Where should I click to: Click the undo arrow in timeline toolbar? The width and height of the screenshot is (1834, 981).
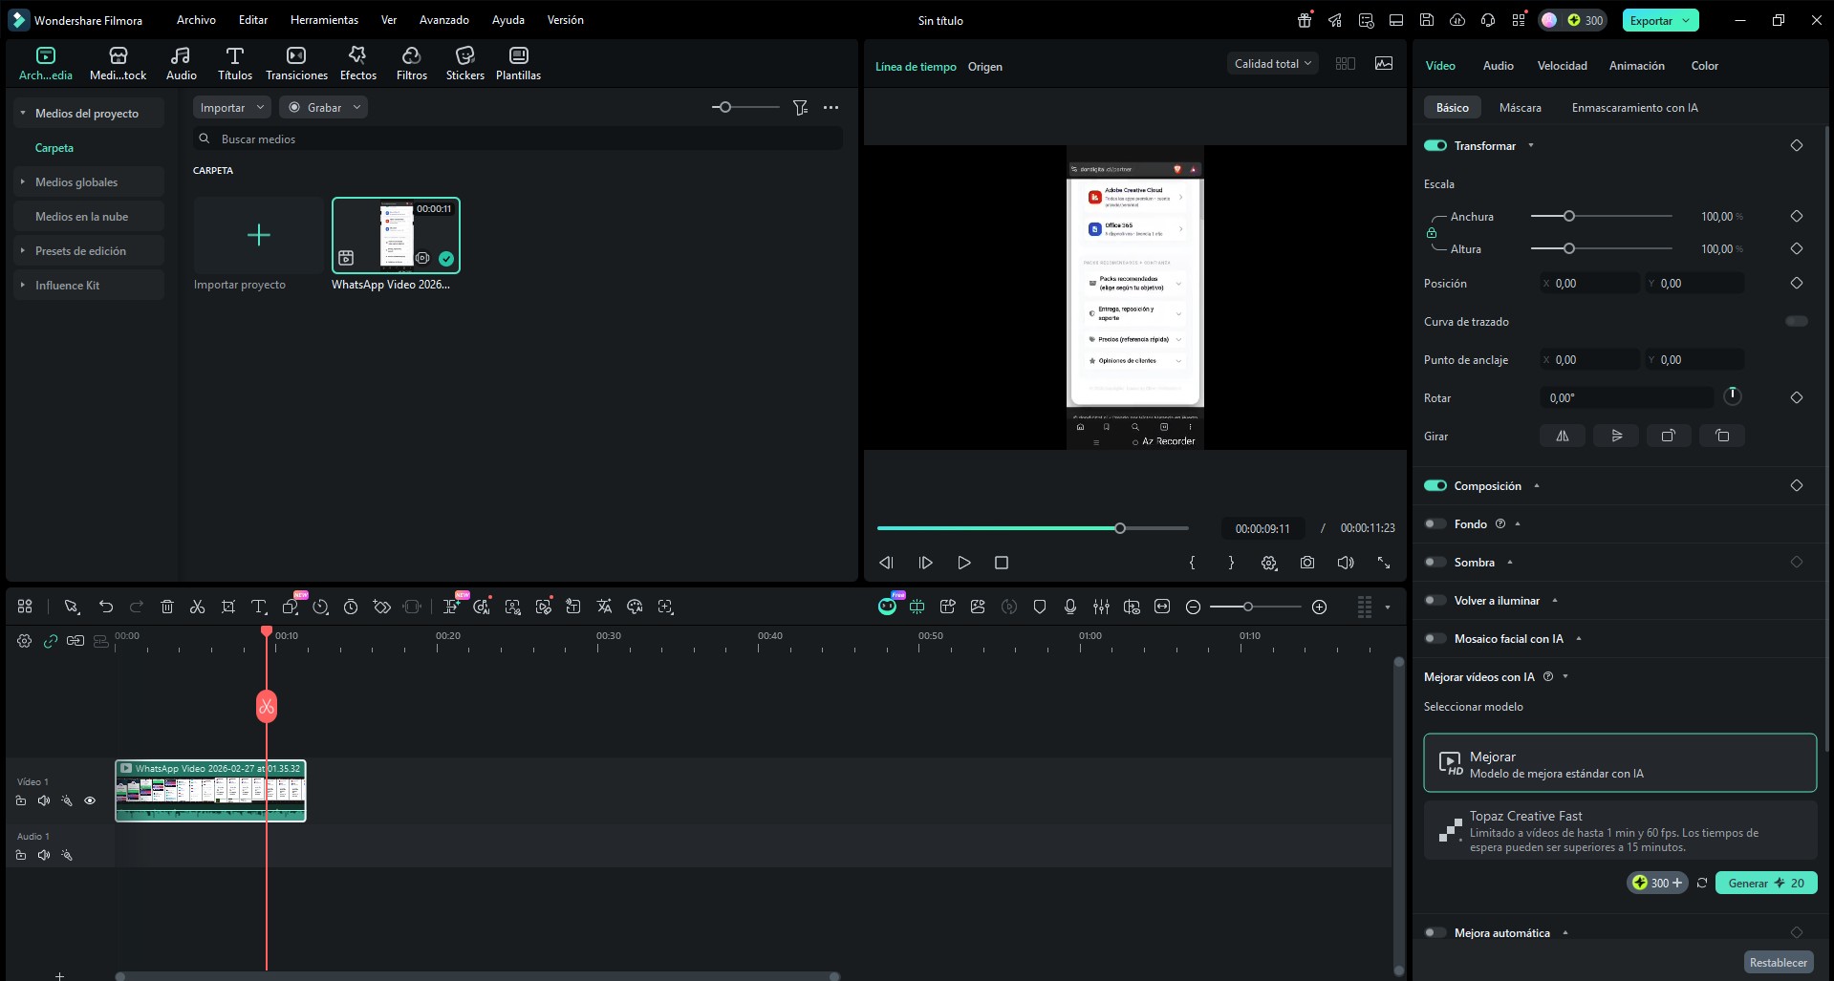click(x=106, y=607)
